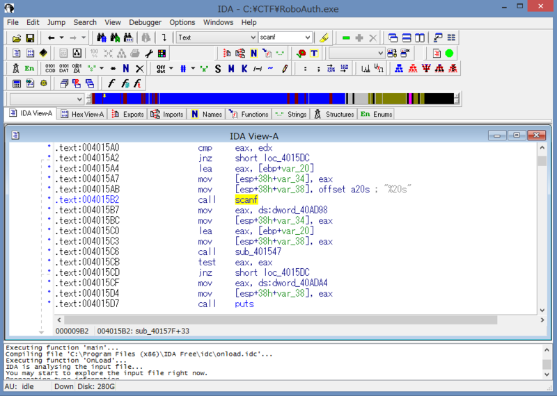Open the Text search type dropdown
This screenshot has width=557, height=396.
pyautogui.click(x=253, y=38)
